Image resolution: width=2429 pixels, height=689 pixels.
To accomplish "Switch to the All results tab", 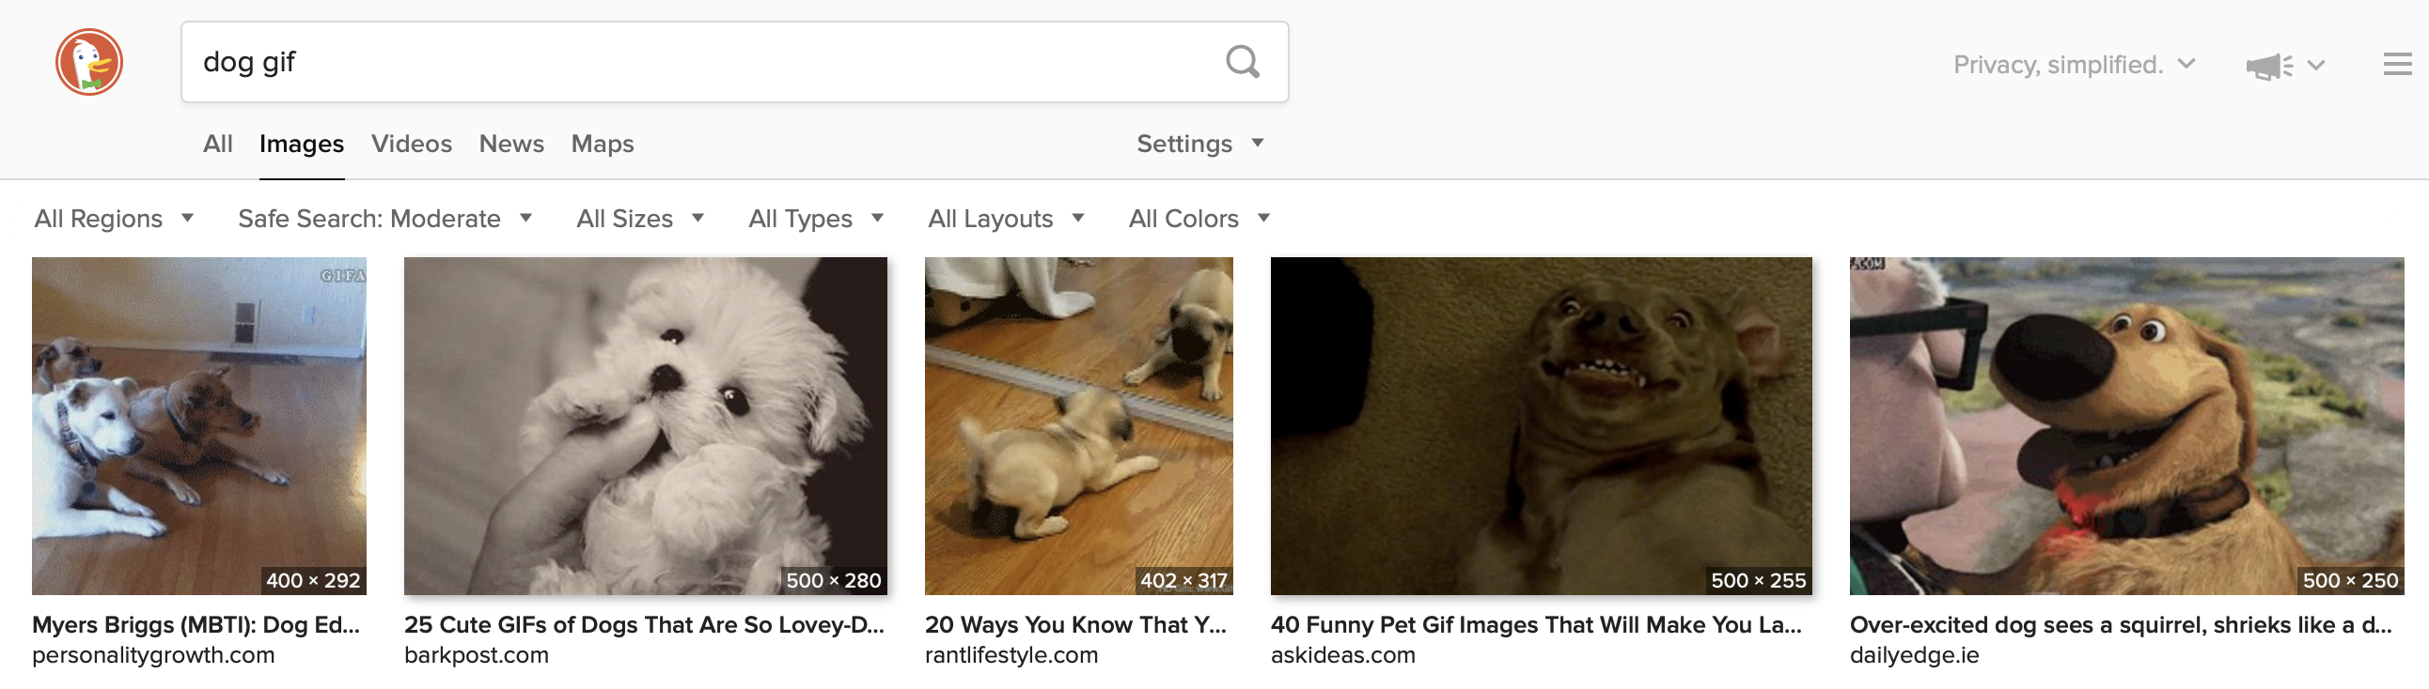I will tap(217, 143).
